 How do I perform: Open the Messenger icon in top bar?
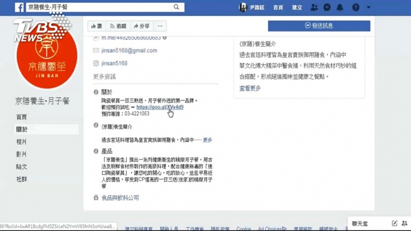(327, 7)
